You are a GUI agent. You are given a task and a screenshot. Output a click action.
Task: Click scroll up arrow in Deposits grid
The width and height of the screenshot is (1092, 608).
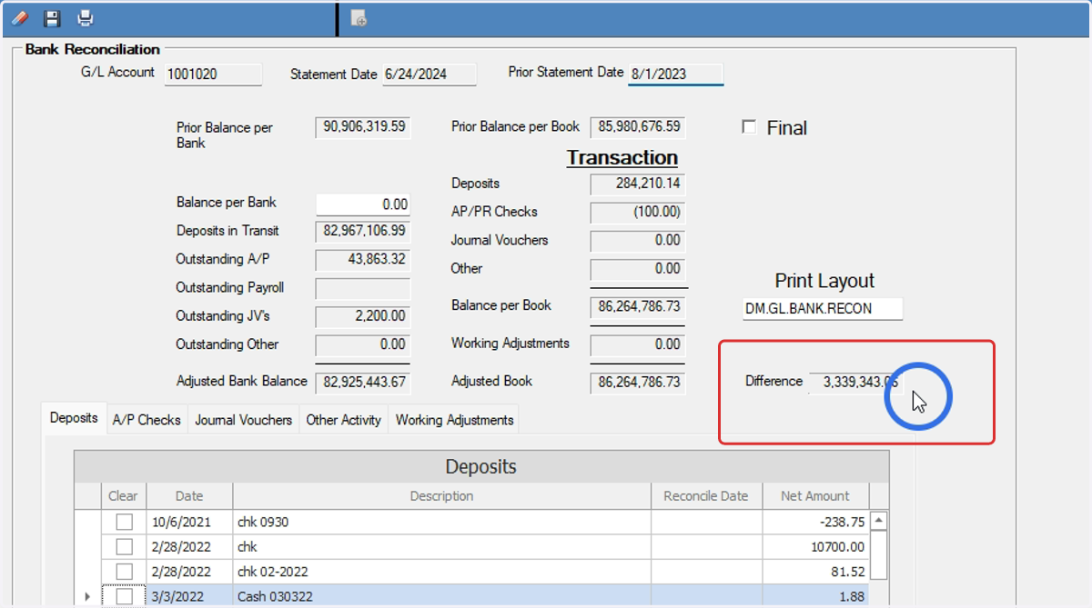[879, 522]
